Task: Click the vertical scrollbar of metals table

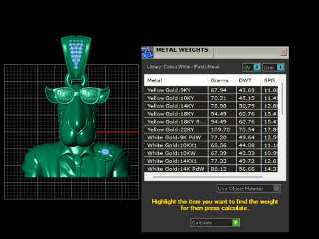Action: pyautogui.click(x=282, y=99)
